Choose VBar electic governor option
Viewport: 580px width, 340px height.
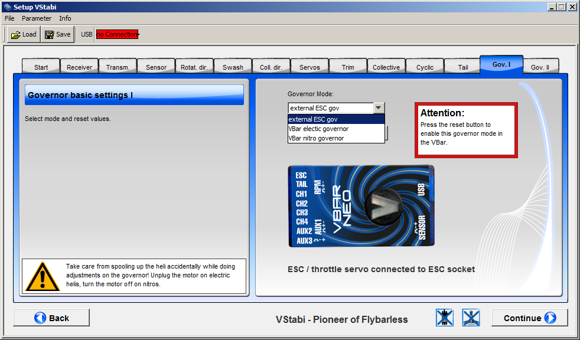pyautogui.click(x=336, y=129)
